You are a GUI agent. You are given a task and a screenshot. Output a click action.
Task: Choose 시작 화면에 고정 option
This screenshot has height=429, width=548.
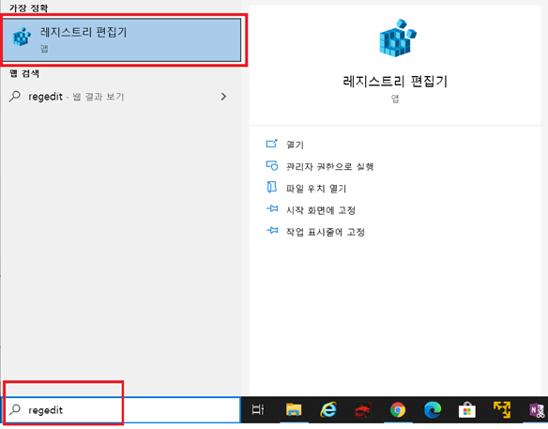(x=321, y=210)
